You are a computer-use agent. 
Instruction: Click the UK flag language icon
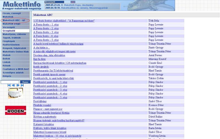pos(73,2)
